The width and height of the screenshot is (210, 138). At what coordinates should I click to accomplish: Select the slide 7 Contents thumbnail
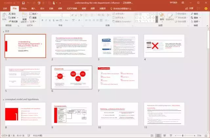tap(118, 78)
